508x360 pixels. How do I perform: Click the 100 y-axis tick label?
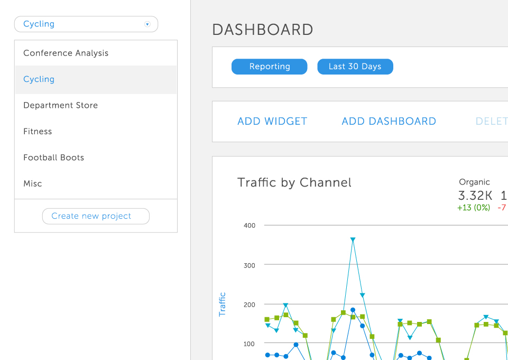250,344
